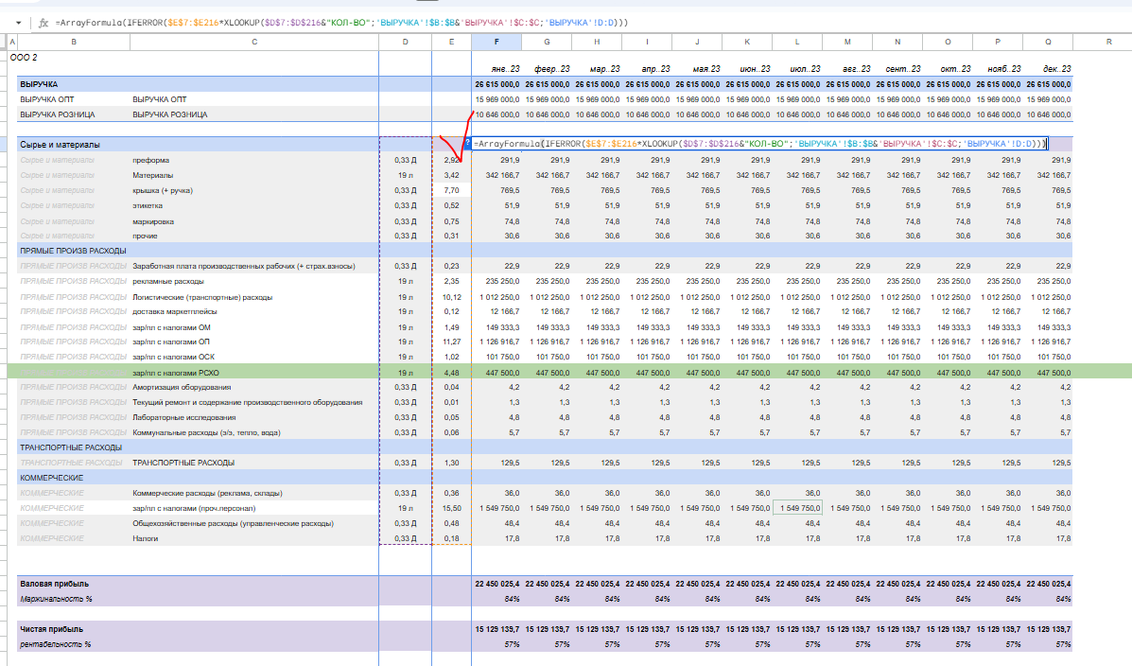Select 'Коммунальные расходы (э/э, тепло, вода)' cell
Image resolution: width=1132 pixels, height=666 pixels.
click(x=206, y=432)
